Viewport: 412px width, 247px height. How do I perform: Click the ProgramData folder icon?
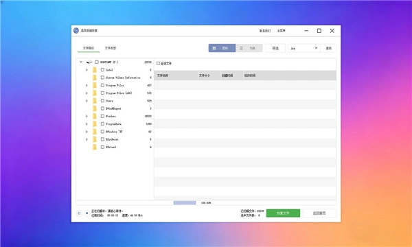(x=95, y=124)
